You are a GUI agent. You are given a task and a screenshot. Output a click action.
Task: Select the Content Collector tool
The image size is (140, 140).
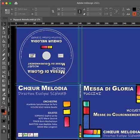click(4, 41)
